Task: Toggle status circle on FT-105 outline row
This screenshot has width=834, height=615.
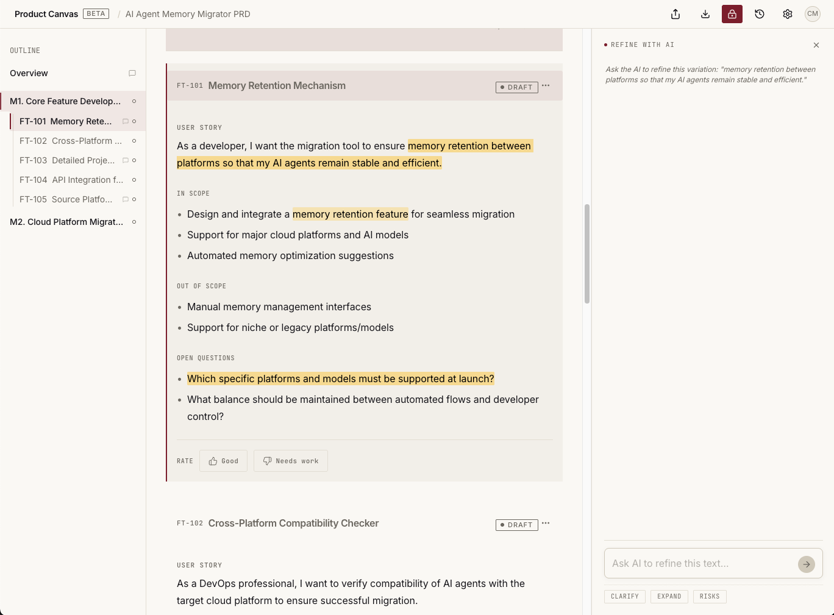Action: [134, 199]
